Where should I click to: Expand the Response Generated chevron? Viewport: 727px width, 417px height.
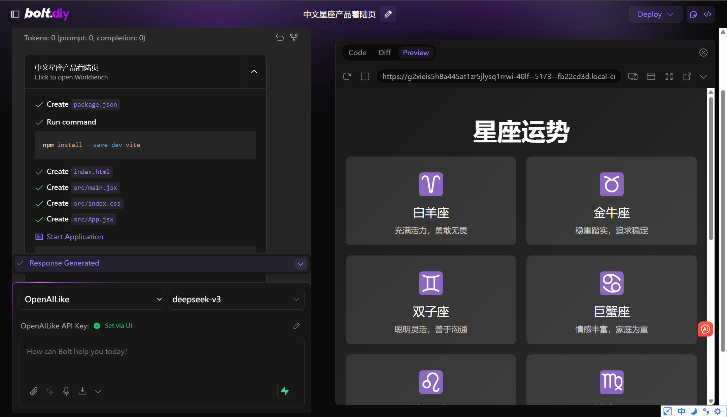pos(301,264)
